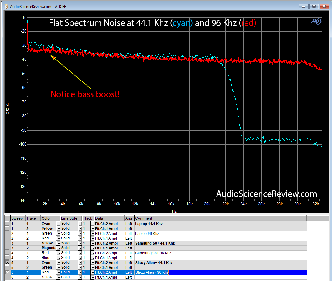
Task: Open Line Style dropdown for Samsung s8+ 96 Khz row
Action: pos(80,253)
